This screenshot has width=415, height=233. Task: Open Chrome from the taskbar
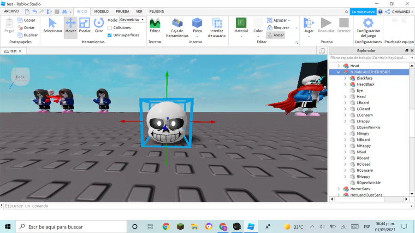[x=166, y=227]
